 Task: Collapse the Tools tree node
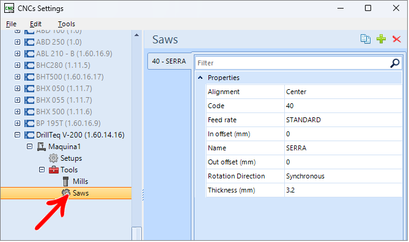[x=42, y=170]
